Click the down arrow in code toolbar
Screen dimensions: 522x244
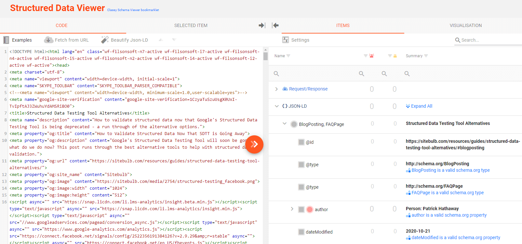174,40
